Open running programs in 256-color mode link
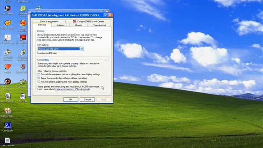The width and height of the screenshot is (263, 148). 72,89
